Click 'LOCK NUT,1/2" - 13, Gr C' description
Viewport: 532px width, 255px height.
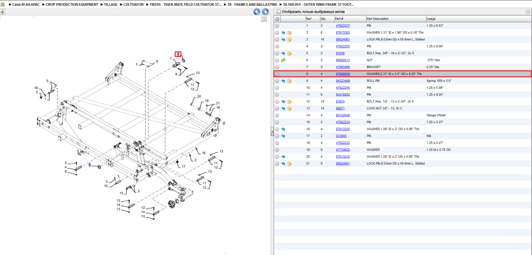tap(385, 108)
